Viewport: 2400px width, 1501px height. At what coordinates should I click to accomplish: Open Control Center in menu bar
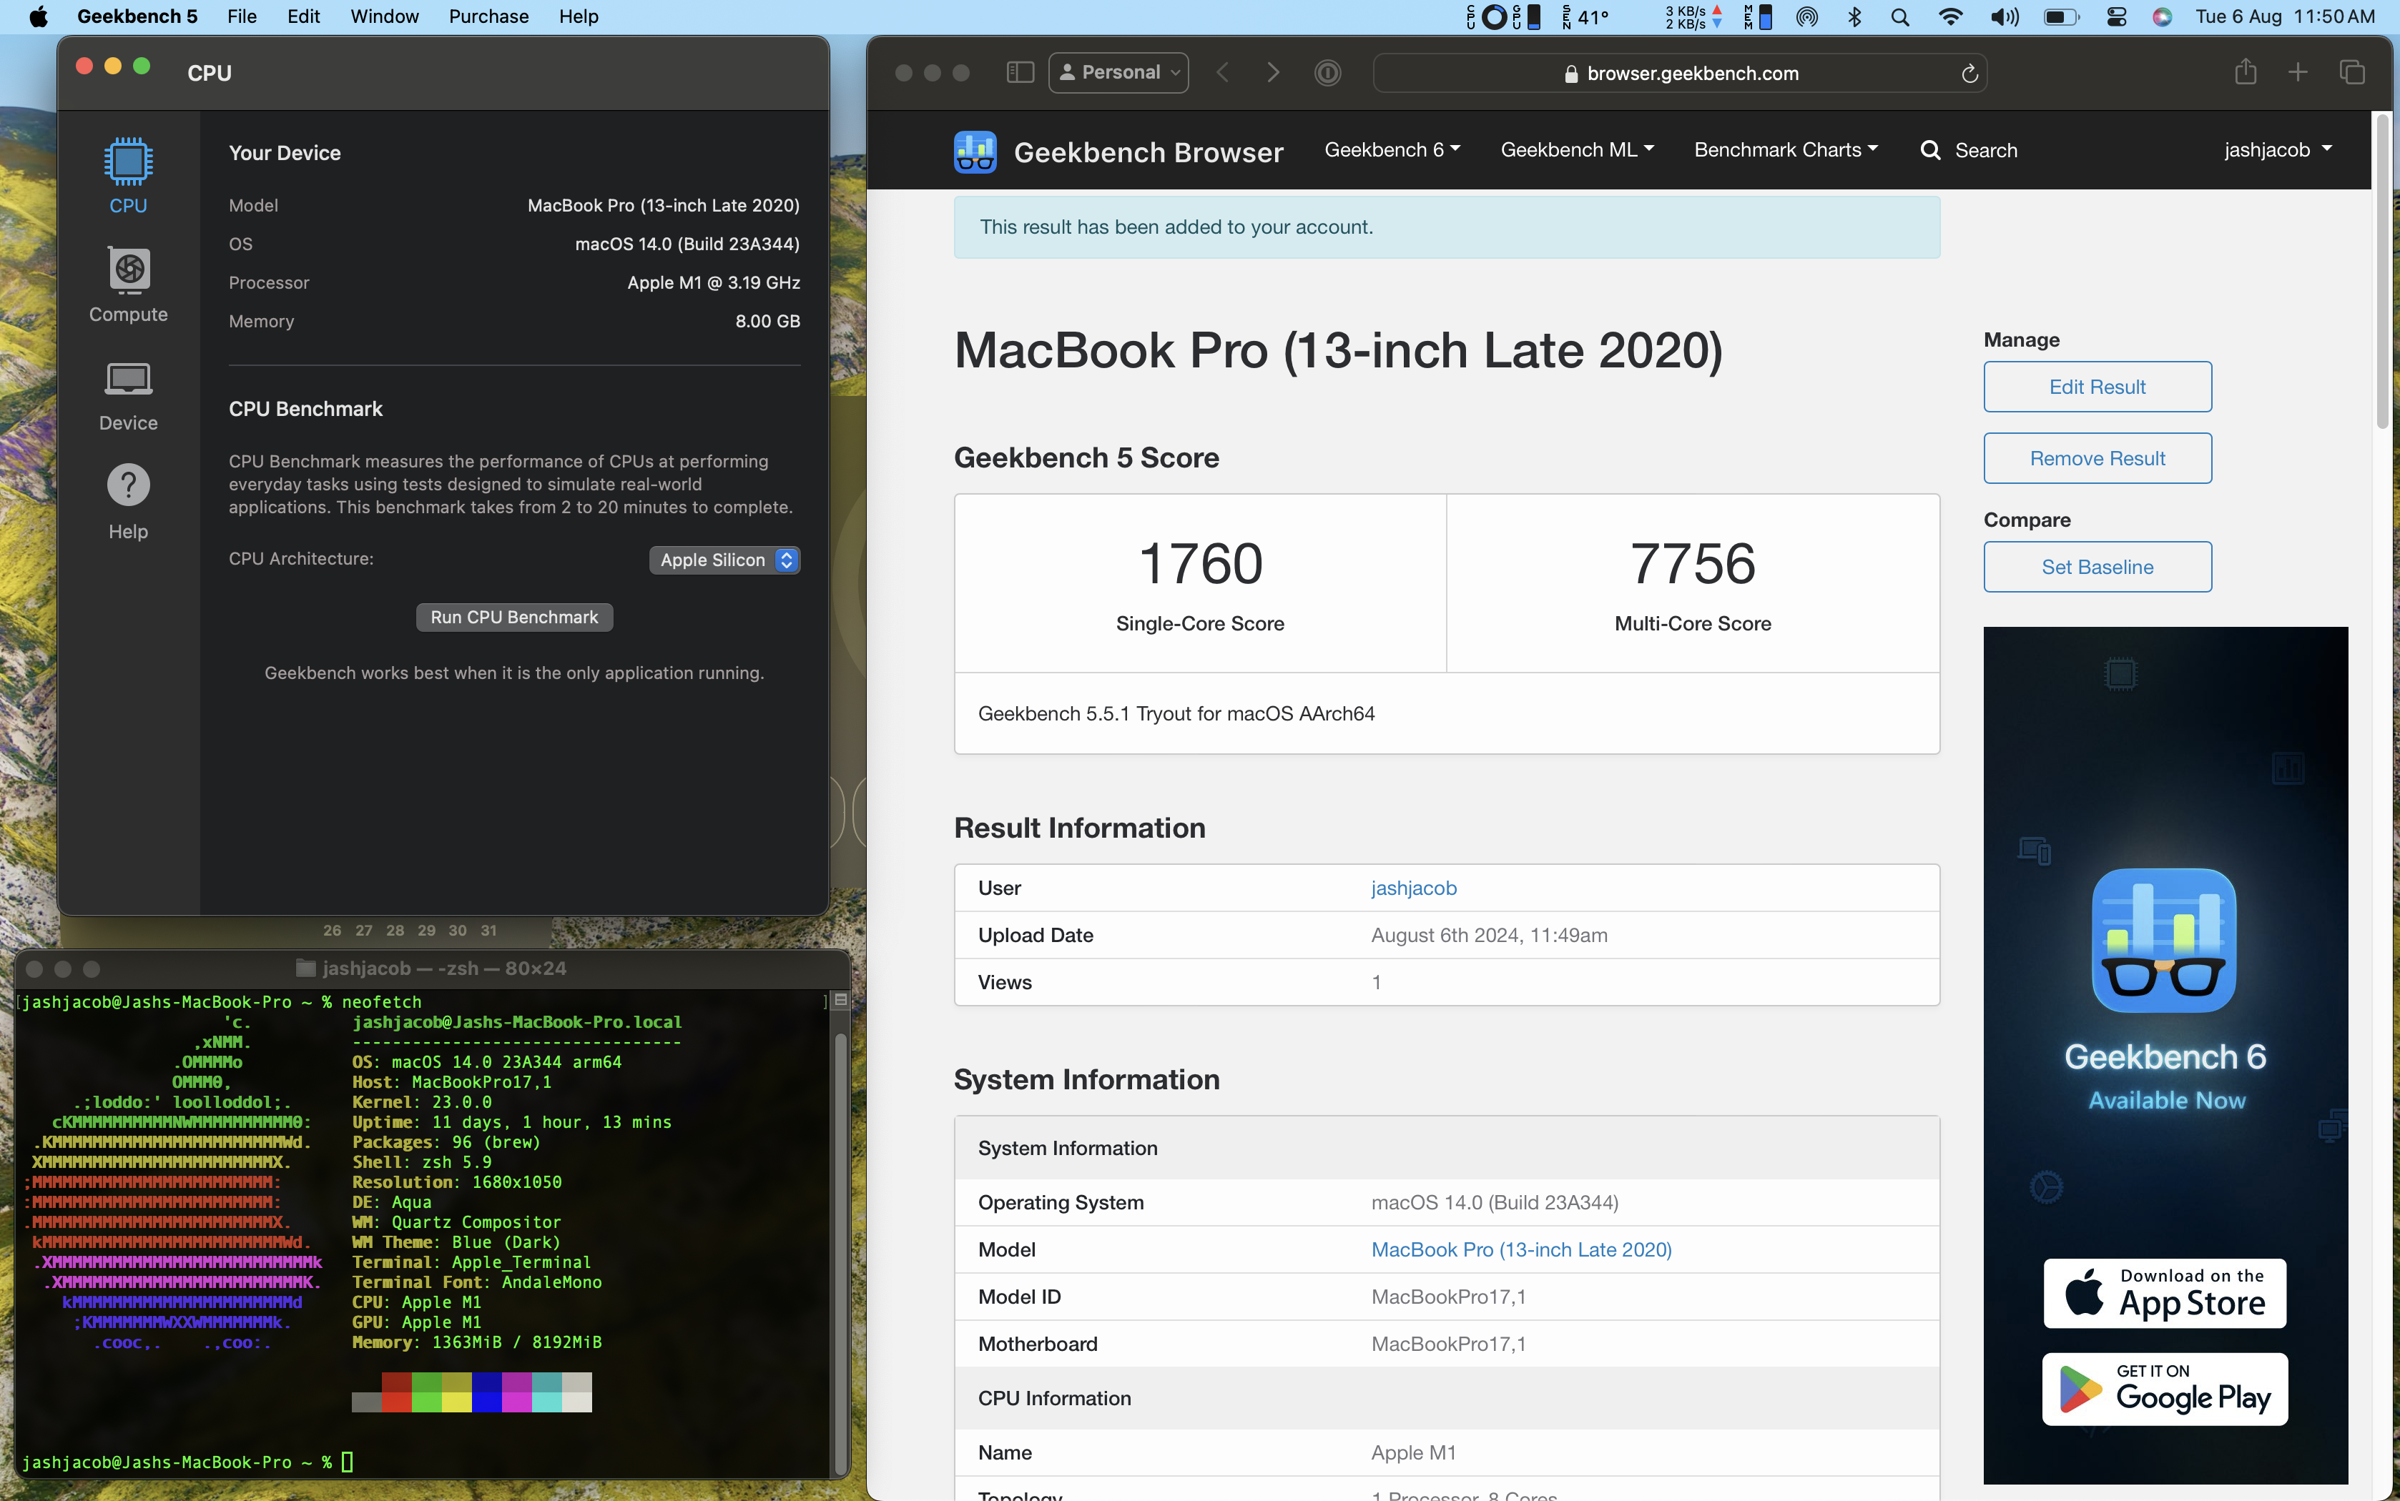[2115, 17]
